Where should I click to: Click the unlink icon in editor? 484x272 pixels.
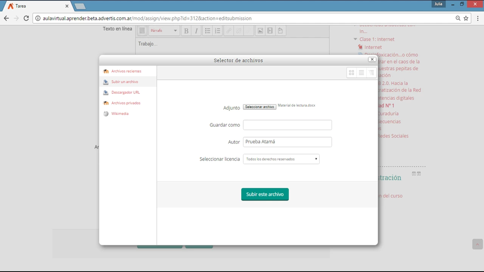(239, 31)
